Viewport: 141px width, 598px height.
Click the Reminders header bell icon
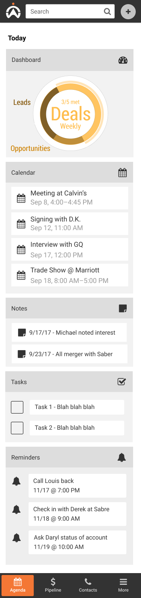(x=121, y=457)
